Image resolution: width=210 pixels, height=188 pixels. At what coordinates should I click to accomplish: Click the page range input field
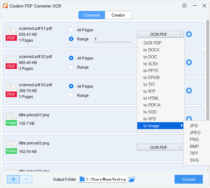coord(113,39)
